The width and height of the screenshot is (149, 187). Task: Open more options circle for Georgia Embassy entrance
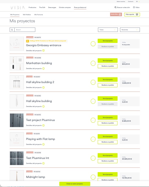click(93, 44)
